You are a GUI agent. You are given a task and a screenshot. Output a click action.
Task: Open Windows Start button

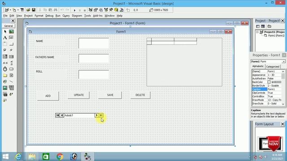(5, 157)
